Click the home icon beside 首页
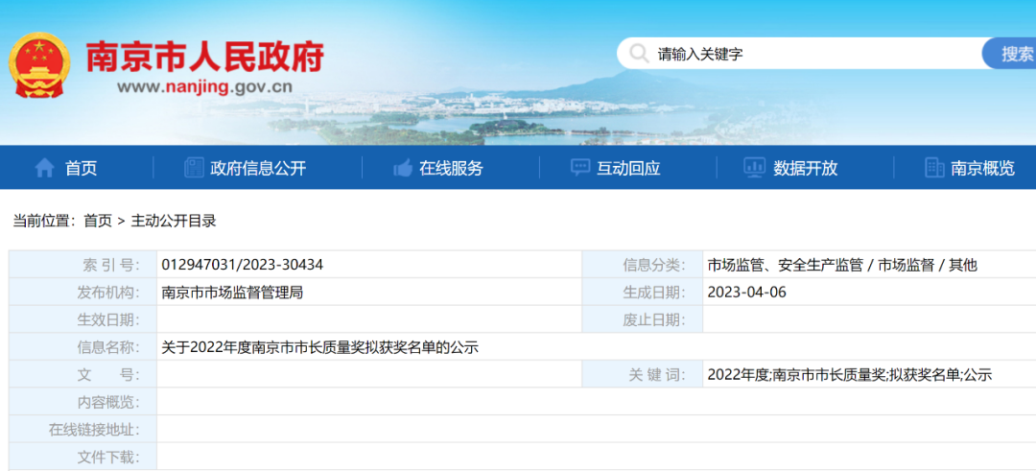This screenshot has width=1036, height=471. tap(44, 168)
